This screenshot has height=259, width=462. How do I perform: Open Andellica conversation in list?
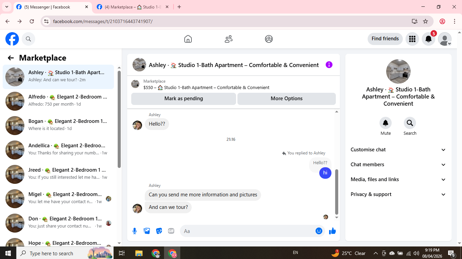tap(58, 150)
